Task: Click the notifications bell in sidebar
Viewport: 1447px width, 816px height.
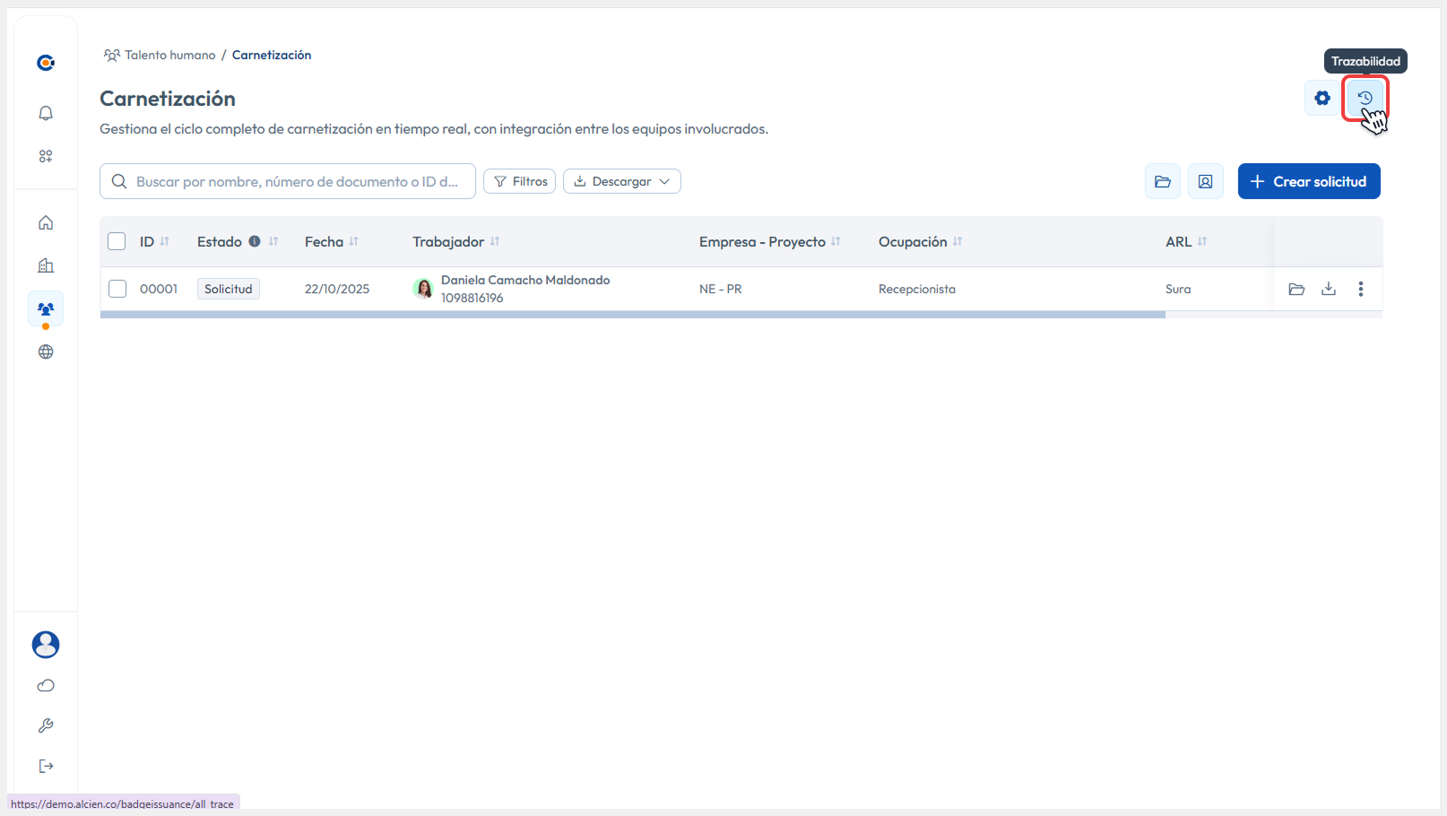Action: click(x=46, y=113)
